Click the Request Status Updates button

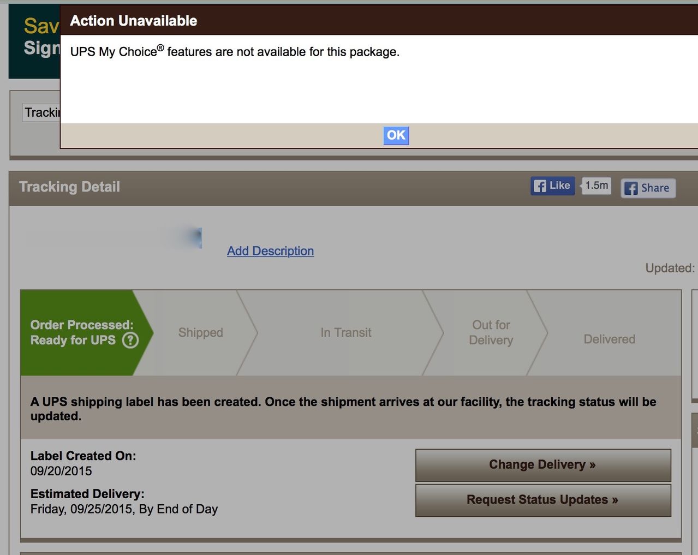(x=543, y=500)
